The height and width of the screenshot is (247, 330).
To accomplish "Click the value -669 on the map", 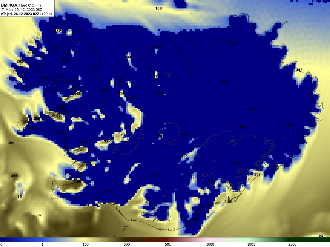I will 243,127.
